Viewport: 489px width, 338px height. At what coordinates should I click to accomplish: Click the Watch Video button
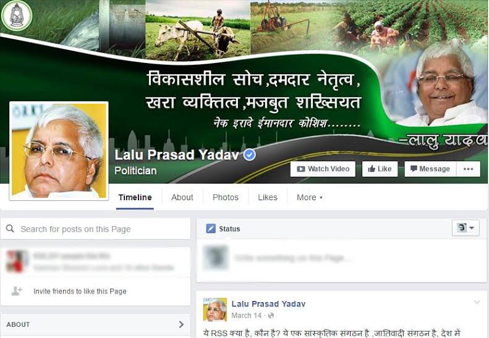[x=323, y=169]
